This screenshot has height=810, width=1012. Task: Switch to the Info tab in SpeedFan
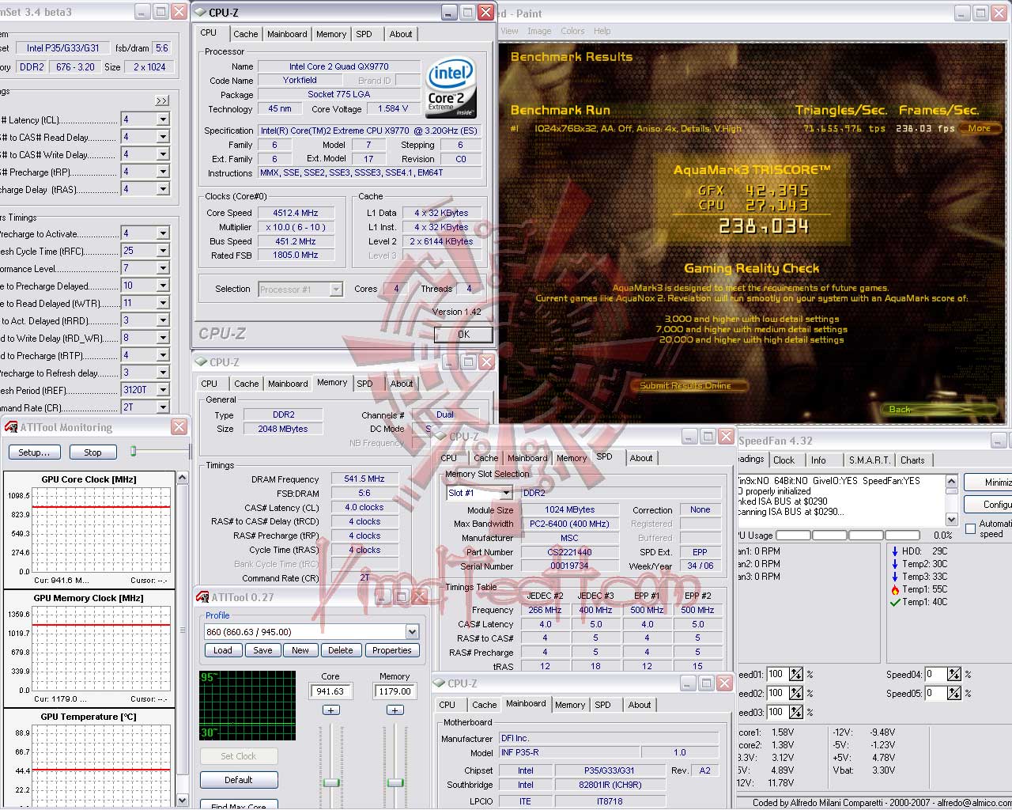[x=818, y=460]
